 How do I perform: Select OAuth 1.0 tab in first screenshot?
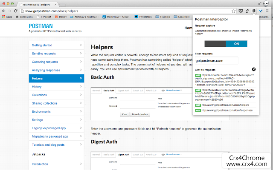(138, 91)
